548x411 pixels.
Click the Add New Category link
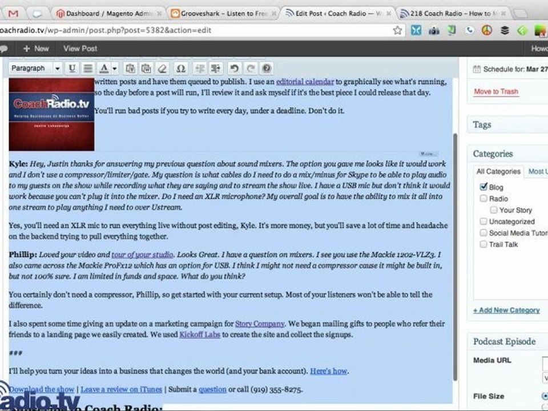click(x=506, y=310)
